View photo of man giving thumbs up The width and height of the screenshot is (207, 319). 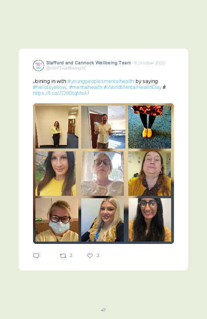103,127
